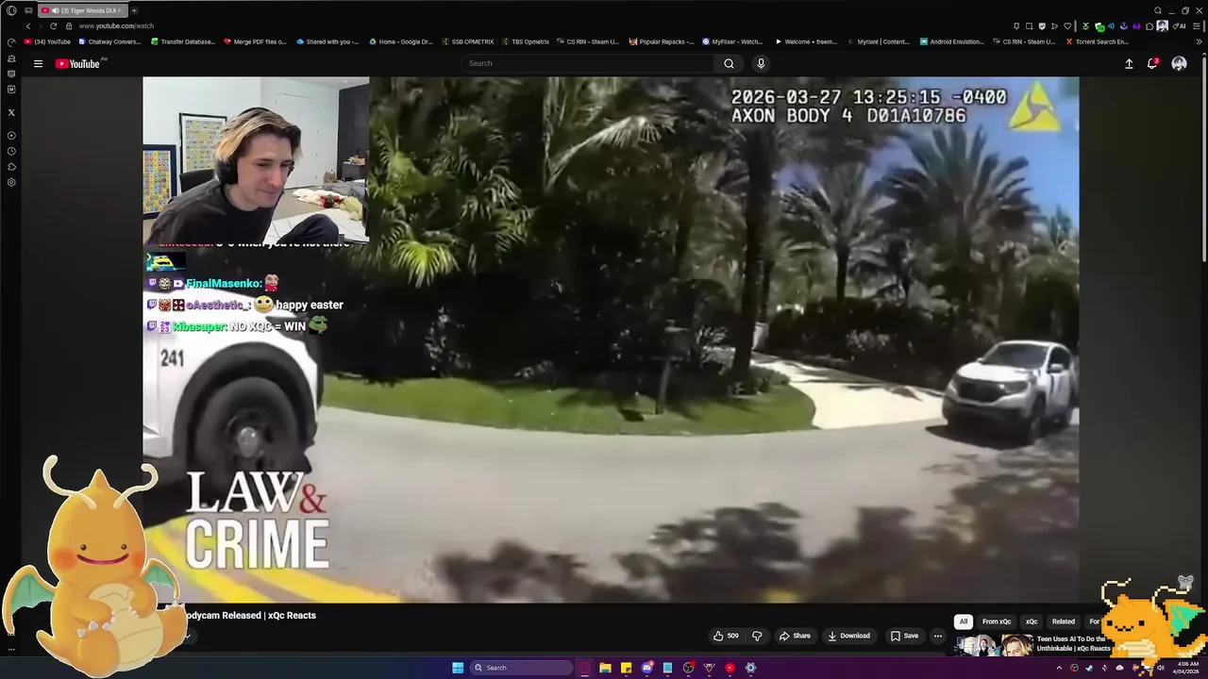
Task: Open the Merge PDF files bookmark
Action: (255, 41)
